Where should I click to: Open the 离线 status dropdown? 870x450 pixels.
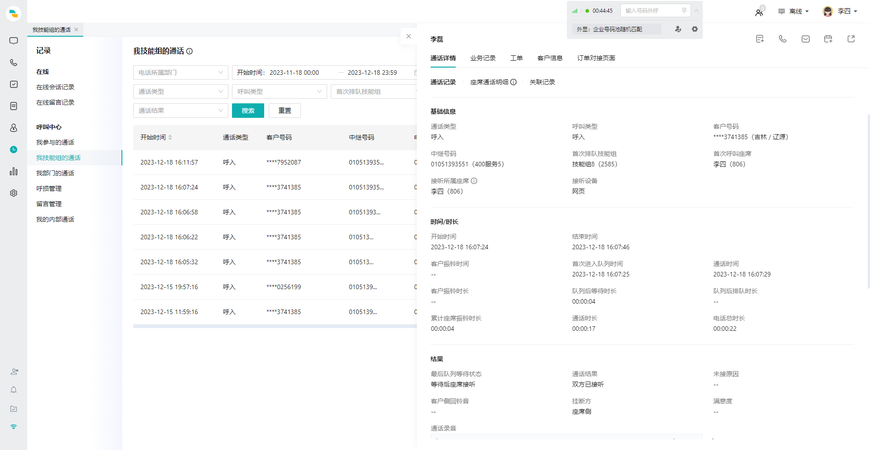point(794,11)
